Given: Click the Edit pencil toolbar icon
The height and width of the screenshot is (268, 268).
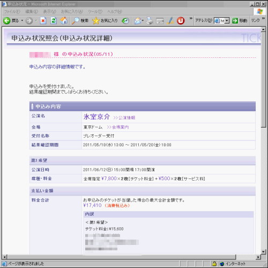Looking at the screenshot, I should point(170,20).
